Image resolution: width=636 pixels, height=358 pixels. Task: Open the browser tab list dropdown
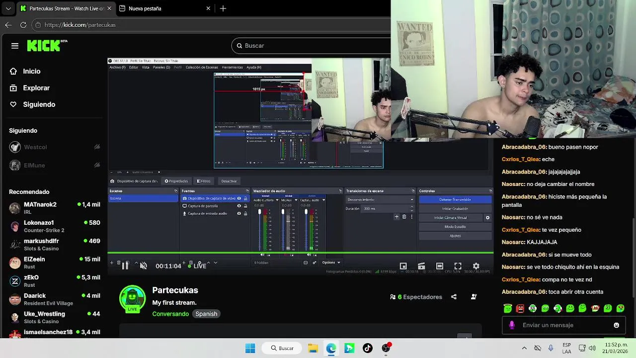click(x=8, y=8)
